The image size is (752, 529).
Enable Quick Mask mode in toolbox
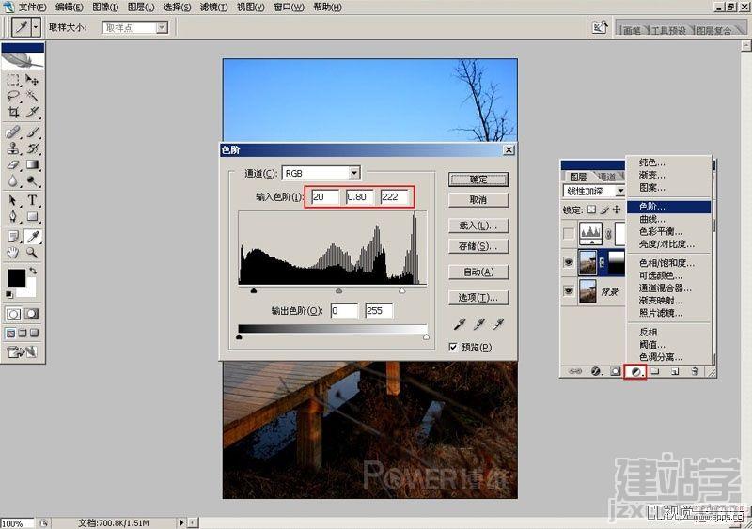click(x=32, y=314)
